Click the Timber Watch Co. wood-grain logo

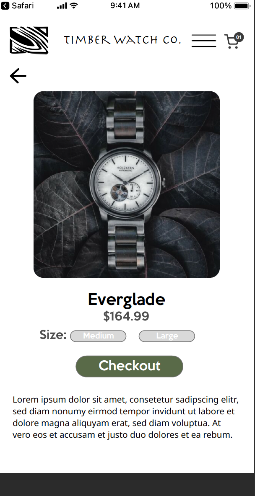[29, 40]
